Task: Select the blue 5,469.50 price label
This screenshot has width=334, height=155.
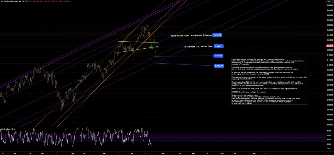Action: point(219,56)
